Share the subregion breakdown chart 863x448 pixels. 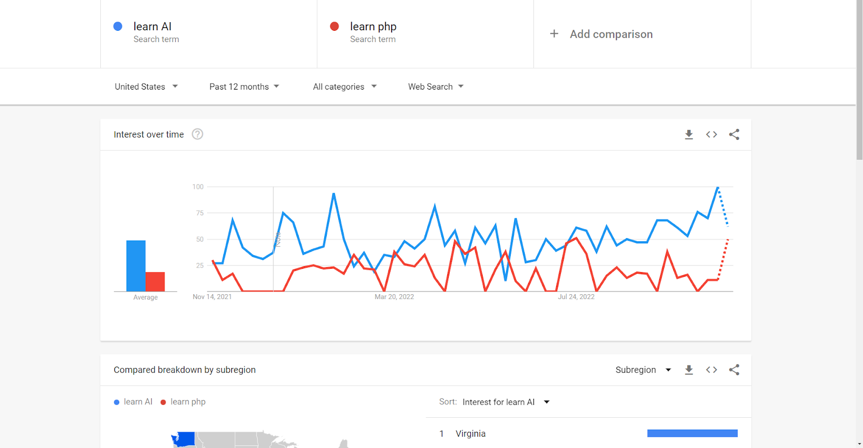tap(734, 370)
